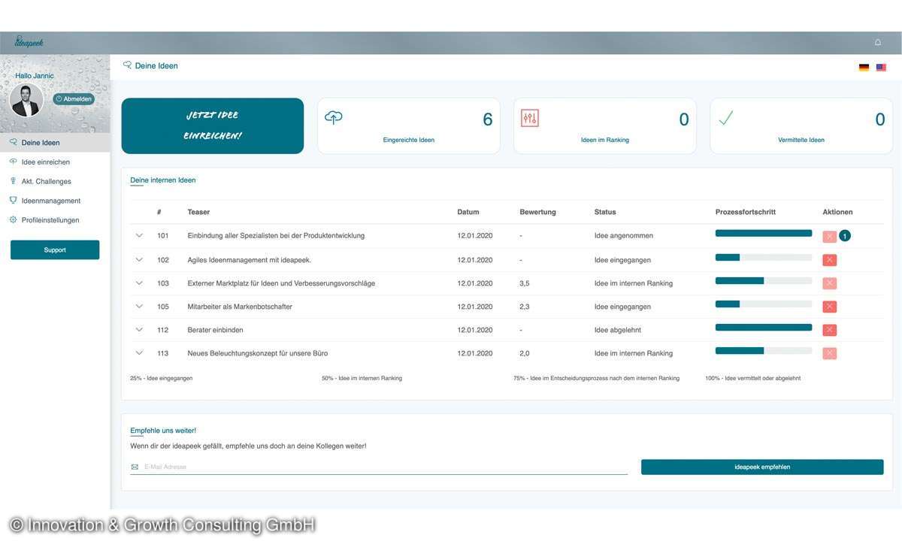
Task: Click the Jetzt Idee einreichen banner
Action: click(213, 125)
